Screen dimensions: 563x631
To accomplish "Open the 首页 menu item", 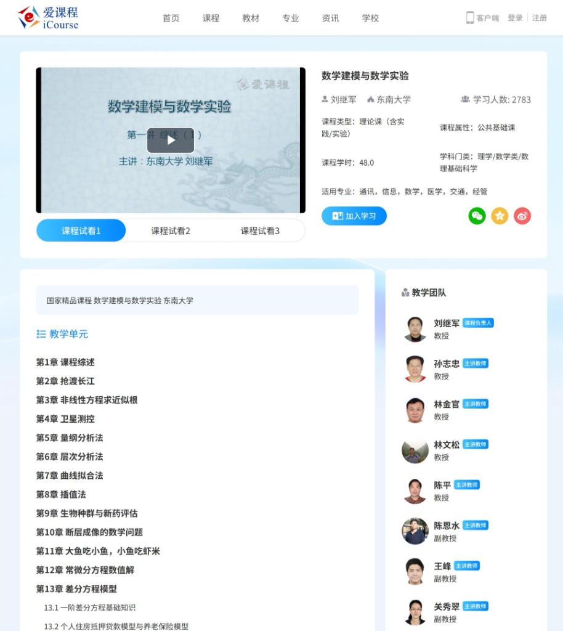I will point(171,18).
